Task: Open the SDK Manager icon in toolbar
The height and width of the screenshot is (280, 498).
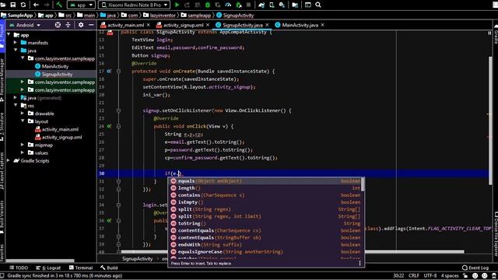Action: tap(282, 5)
